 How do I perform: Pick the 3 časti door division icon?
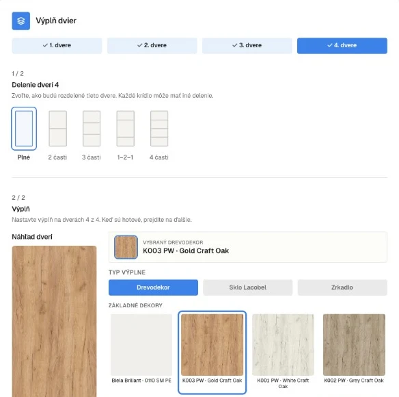click(92, 129)
